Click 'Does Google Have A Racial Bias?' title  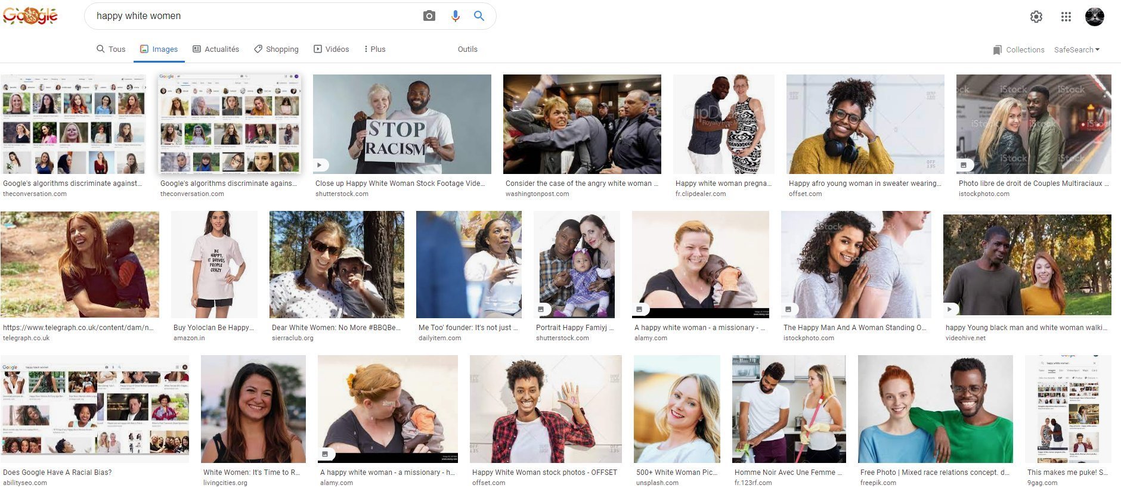pyautogui.click(x=57, y=473)
